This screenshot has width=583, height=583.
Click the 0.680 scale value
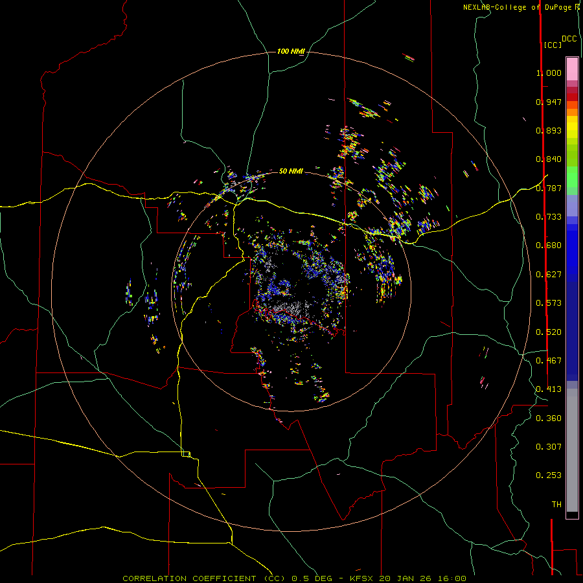click(x=549, y=246)
